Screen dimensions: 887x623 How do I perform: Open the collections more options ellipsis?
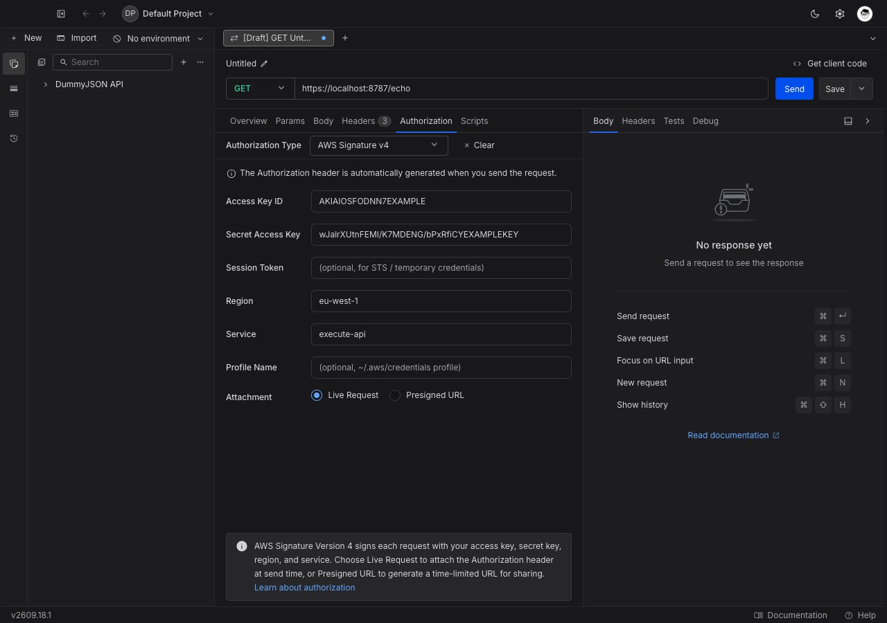point(200,62)
